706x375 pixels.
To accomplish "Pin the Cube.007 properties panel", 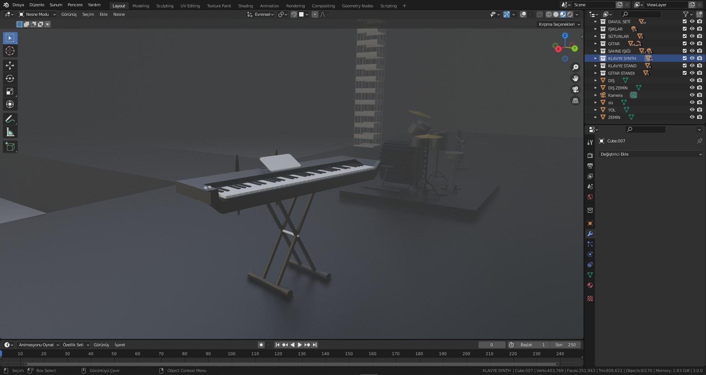I will pos(699,141).
